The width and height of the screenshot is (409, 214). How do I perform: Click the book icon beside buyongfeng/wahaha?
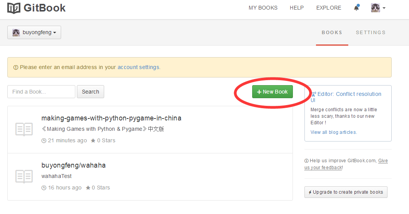click(x=24, y=176)
